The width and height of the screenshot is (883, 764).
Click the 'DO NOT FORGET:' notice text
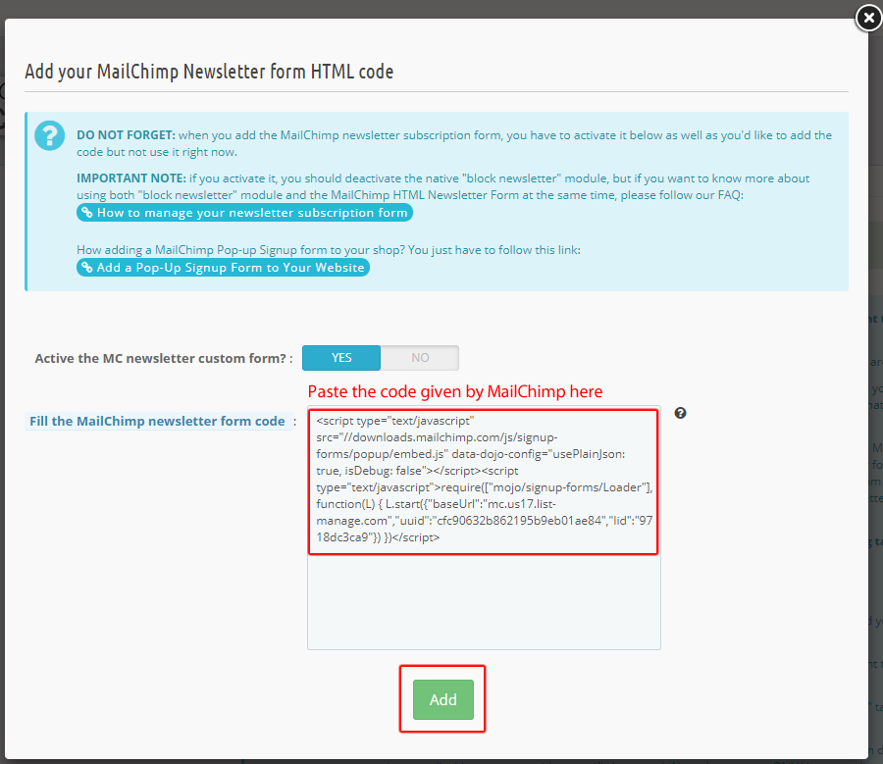[x=127, y=135]
